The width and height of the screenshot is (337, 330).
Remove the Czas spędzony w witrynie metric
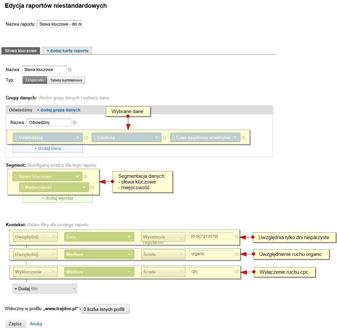click(x=243, y=138)
